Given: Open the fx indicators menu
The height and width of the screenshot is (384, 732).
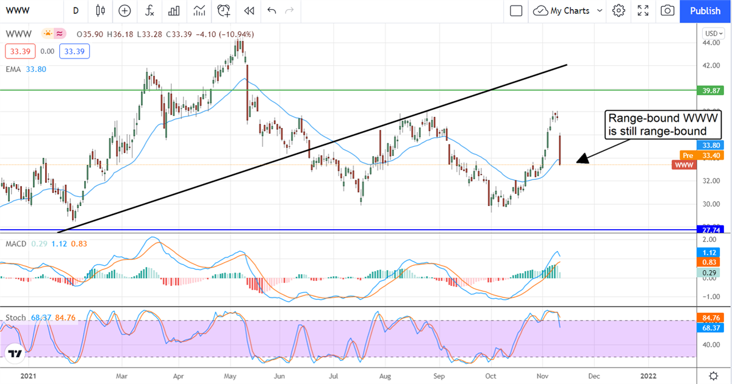Looking at the screenshot, I should (149, 10).
